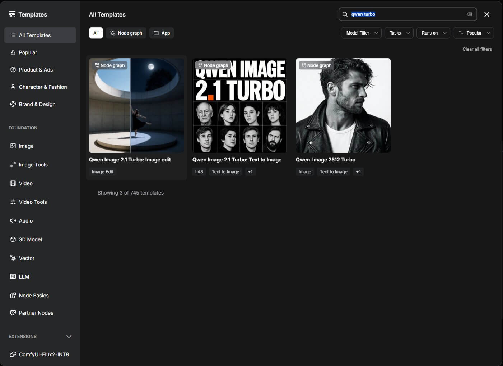Clear the search field with the backspace icon
The width and height of the screenshot is (503, 366).
469,14
